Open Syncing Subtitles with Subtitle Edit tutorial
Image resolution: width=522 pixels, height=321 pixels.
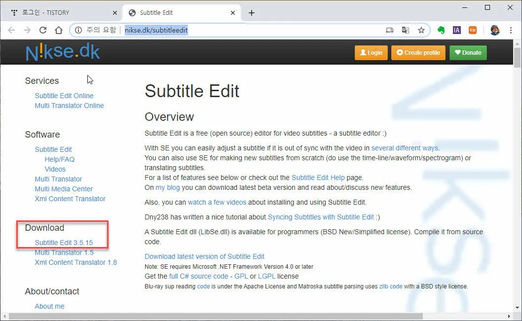click(x=321, y=217)
